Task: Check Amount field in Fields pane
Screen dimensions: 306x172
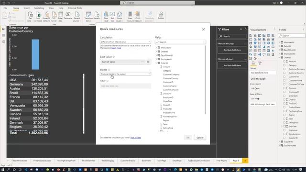Action: [284, 62]
